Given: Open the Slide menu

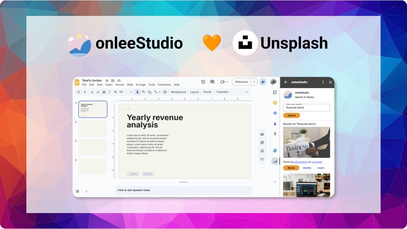Looking at the screenshot, I should tap(130, 85).
